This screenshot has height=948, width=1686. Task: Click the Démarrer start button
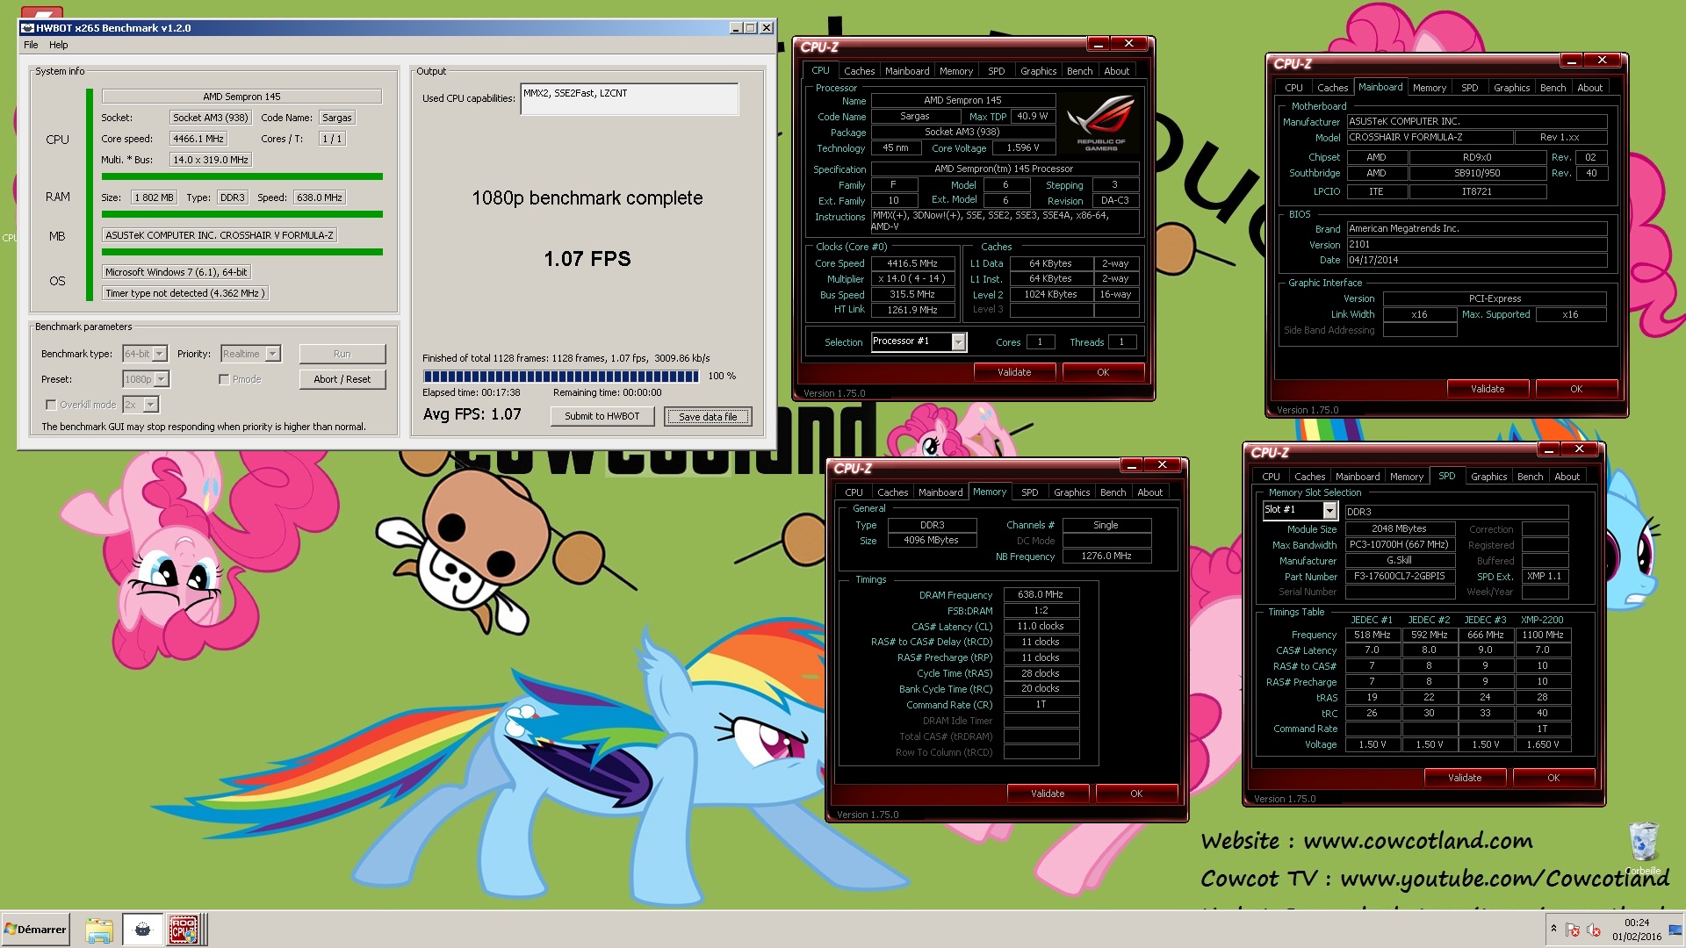[35, 930]
